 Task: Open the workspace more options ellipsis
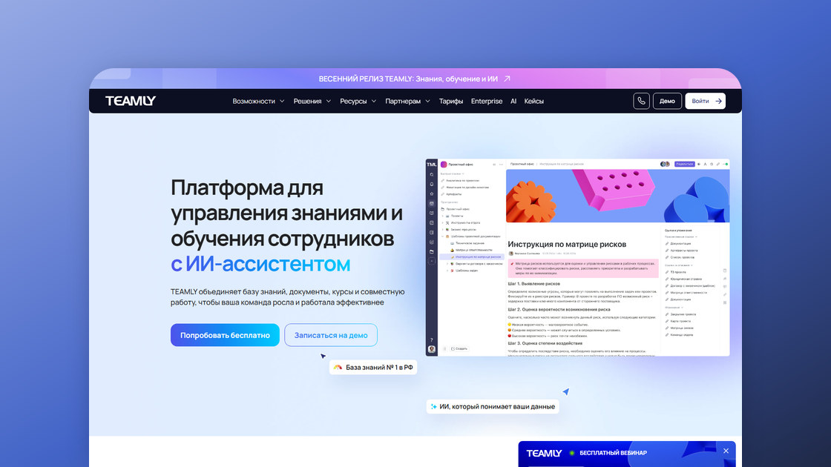[x=502, y=165]
